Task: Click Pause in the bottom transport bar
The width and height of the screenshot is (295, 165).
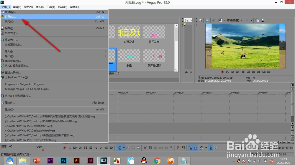Action: (x=86, y=148)
